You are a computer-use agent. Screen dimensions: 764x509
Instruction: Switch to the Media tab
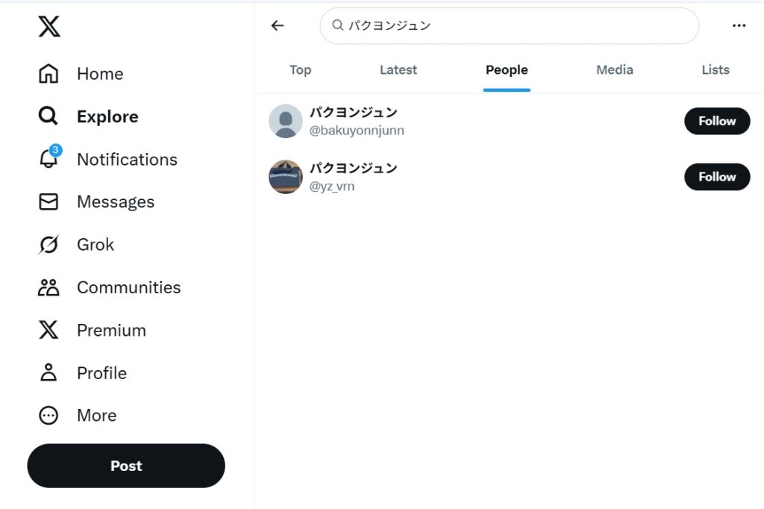click(615, 69)
